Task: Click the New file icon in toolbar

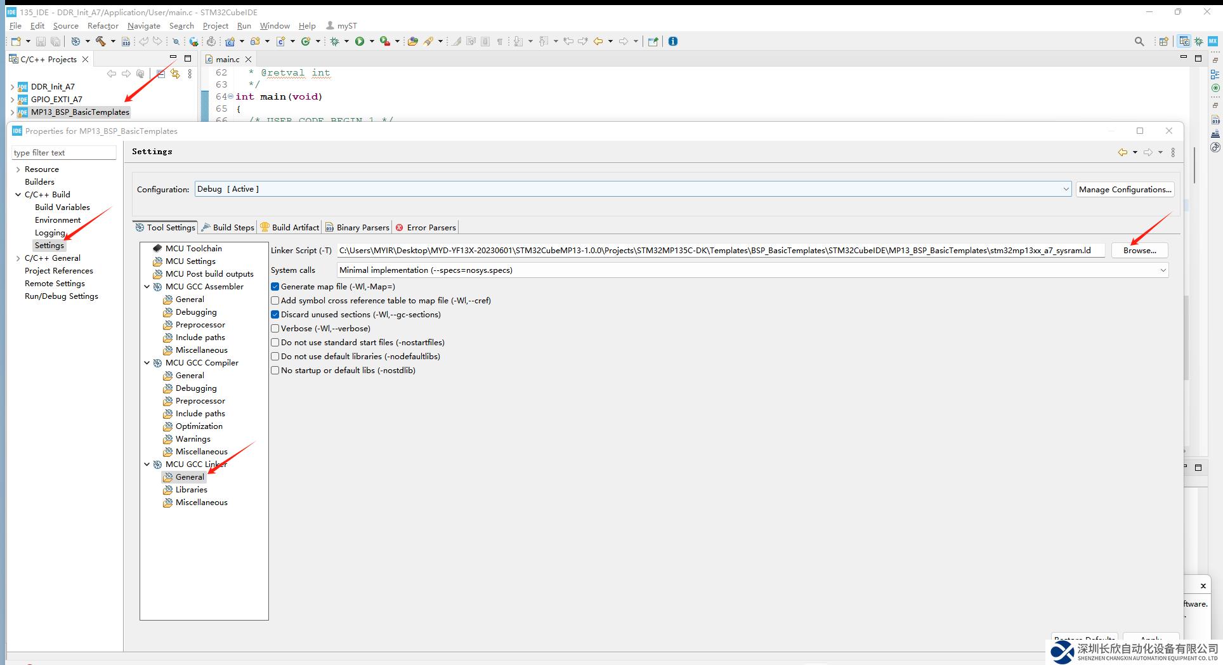Action: (16, 41)
